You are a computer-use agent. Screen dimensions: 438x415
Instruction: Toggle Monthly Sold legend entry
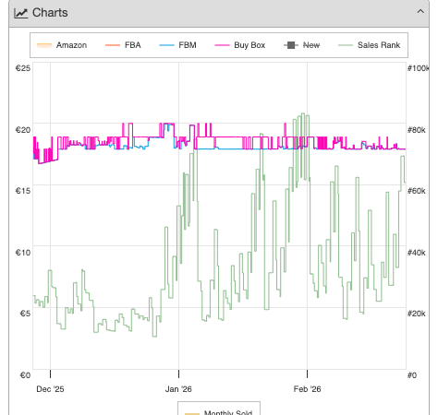point(218,412)
